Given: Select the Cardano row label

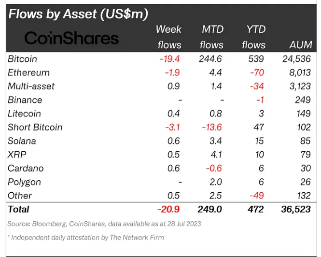Looking at the screenshot, I should [x=26, y=168].
